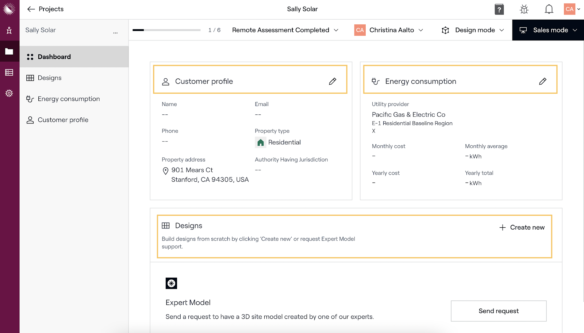Open the settings gear sidebar icon
The image size is (584, 333).
pos(9,93)
